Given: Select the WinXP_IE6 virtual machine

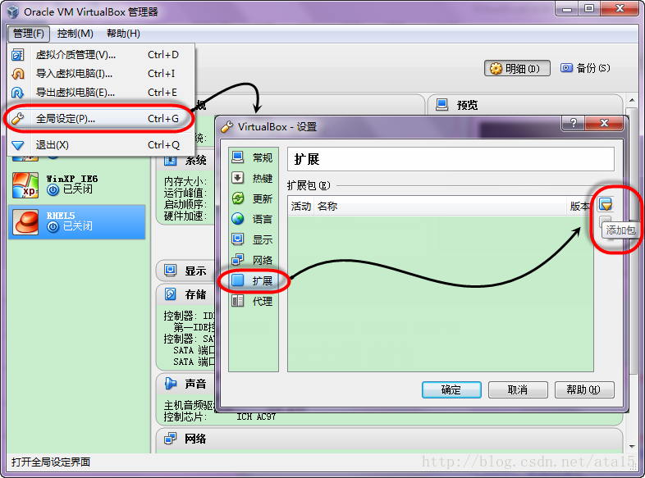Looking at the screenshot, I should click(x=77, y=185).
